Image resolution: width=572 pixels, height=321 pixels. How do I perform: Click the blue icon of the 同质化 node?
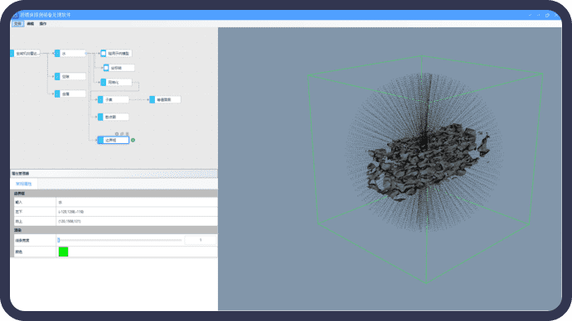point(104,83)
